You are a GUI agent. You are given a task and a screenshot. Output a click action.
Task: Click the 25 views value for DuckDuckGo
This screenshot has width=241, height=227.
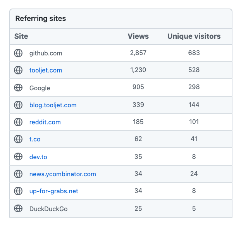138,208
